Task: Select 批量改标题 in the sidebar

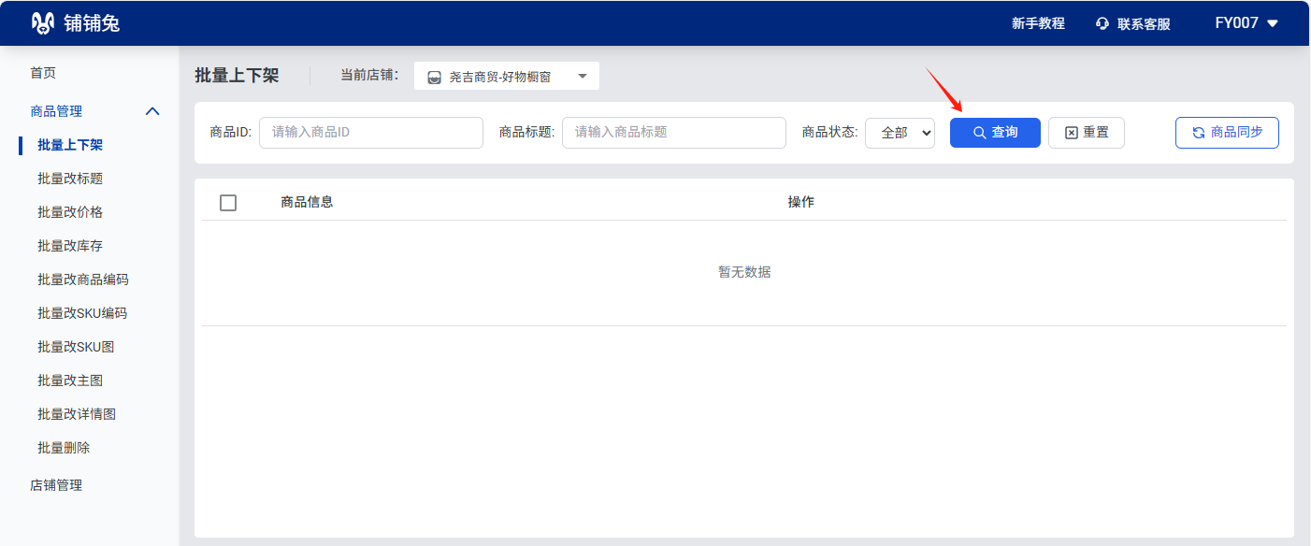Action: pos(70,179)
